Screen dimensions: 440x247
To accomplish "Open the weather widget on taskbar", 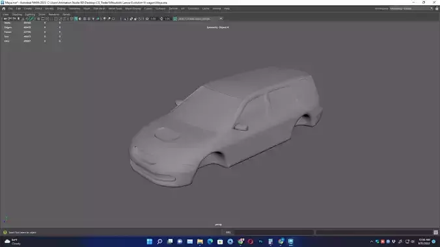I will coord(12,241).
